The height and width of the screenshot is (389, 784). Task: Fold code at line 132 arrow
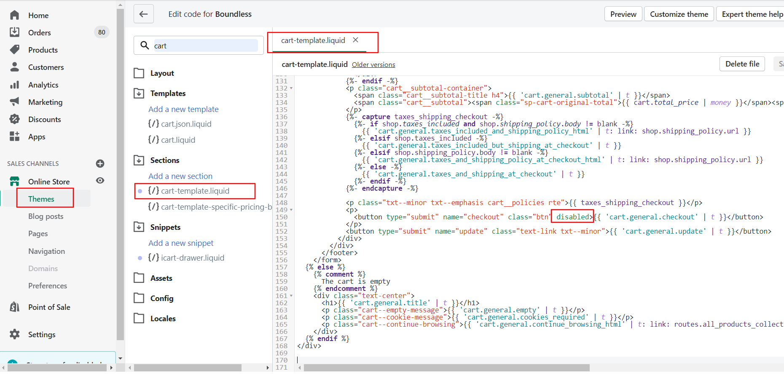291,88
